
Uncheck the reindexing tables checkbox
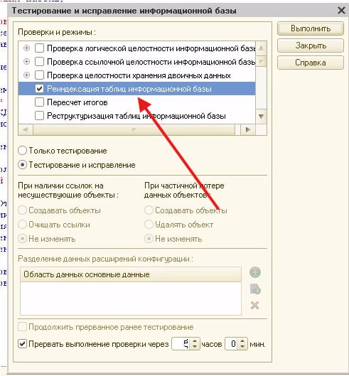(39, 89)
